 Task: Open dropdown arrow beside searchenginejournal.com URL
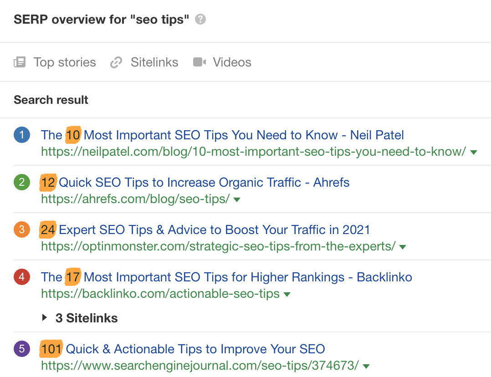click(x=366, y=366)
